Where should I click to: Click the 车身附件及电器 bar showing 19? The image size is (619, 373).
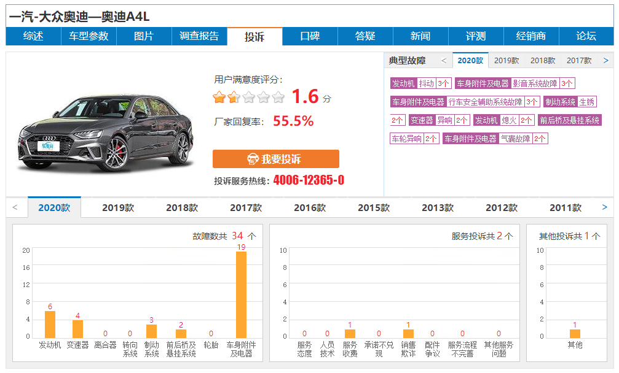click(241, 294)
